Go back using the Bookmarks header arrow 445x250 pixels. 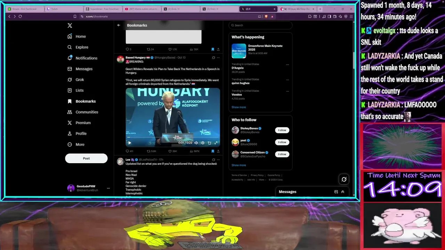point(119,25)
